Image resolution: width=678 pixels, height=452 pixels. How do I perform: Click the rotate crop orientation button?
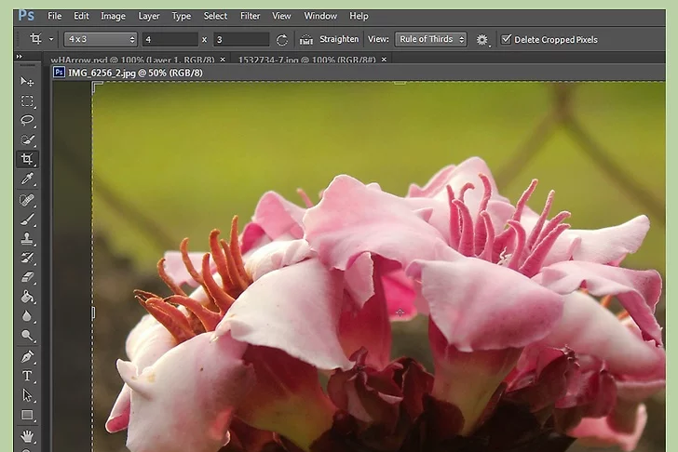pos(282,40)
